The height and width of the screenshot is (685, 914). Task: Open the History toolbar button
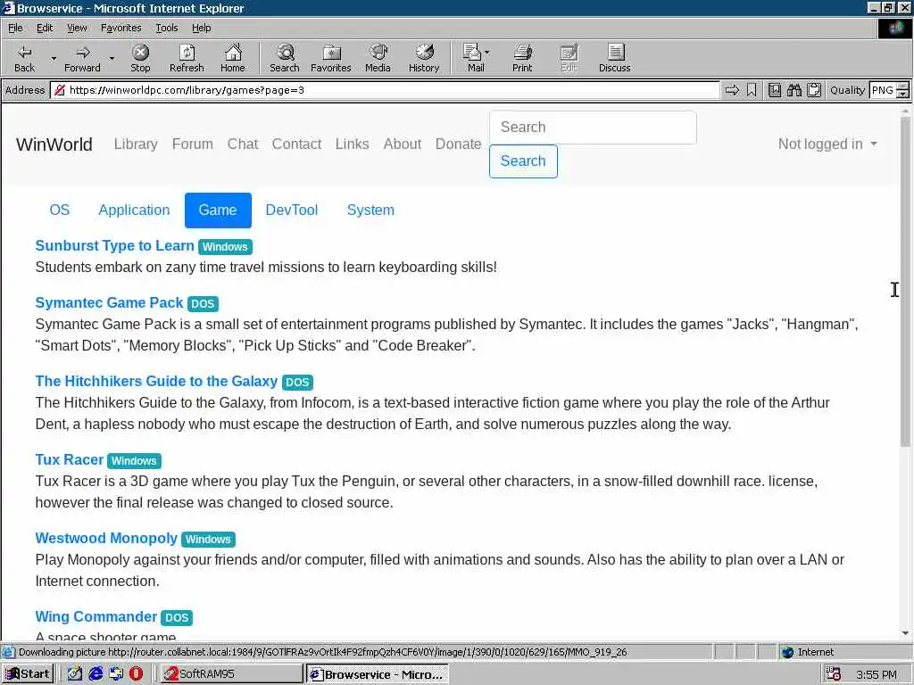(x=424, y=58)
